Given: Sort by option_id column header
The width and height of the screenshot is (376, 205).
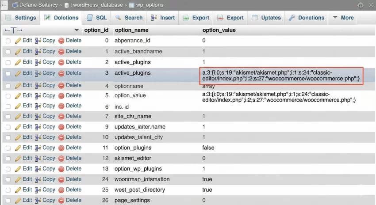Looking at the screenshot, I should [96, 30].
